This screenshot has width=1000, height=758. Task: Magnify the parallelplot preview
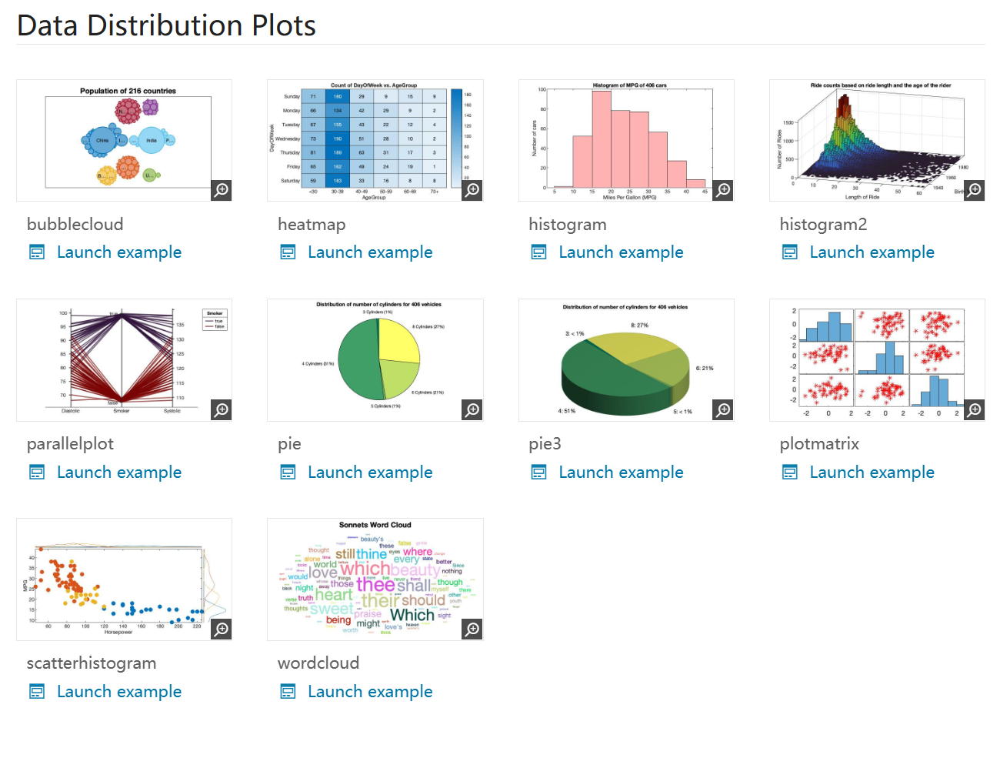point(222,409)
